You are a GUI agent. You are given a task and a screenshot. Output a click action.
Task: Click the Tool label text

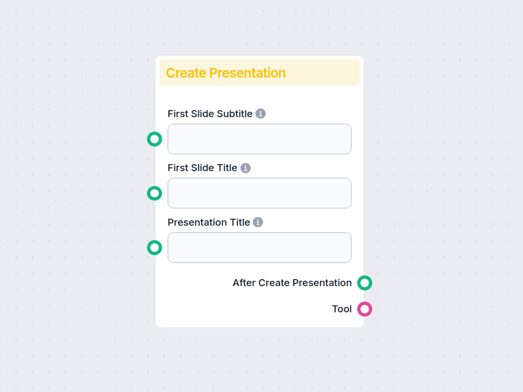[x=342, y=309]
